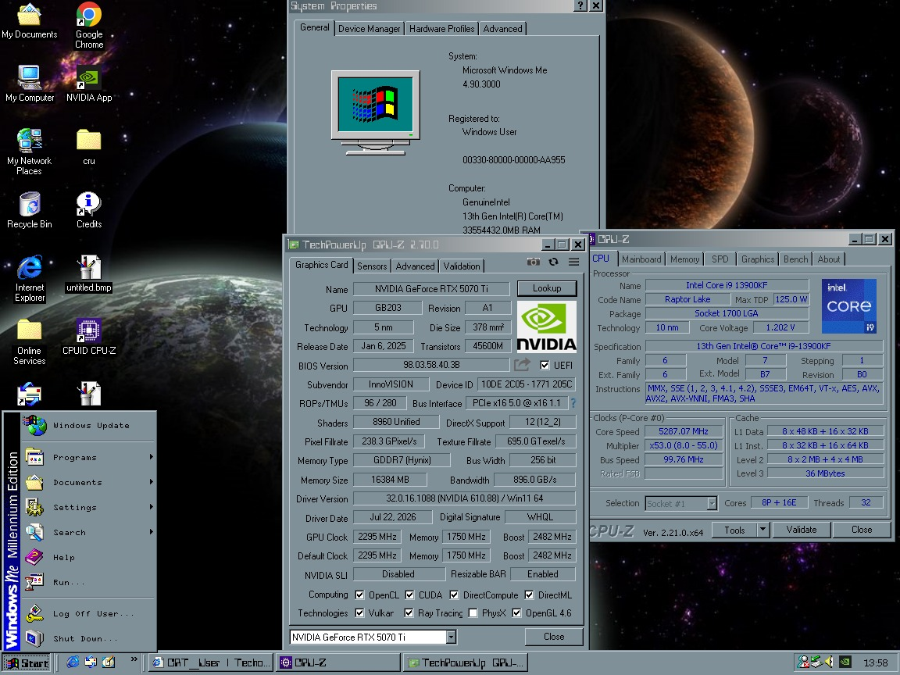
Task: Open Socket #1 selection dropdown in CPU-Z
Action: (712, 503)
